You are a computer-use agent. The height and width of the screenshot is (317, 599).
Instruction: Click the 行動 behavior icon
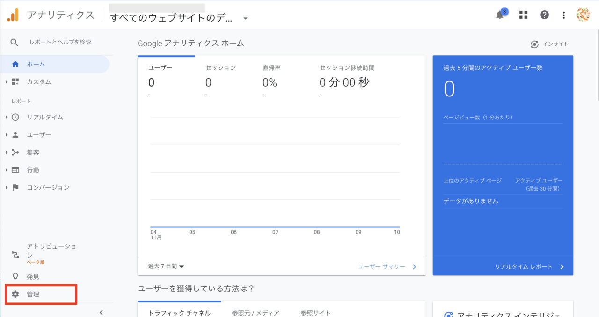coord(15,170)
